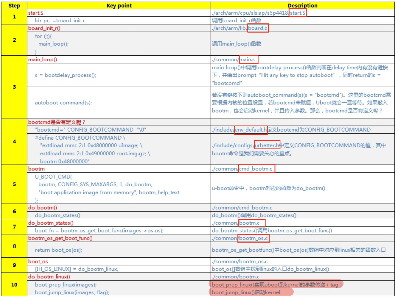The image size is (396, 300).
Task: Click the board_init_r() function name
Action: 45,28
